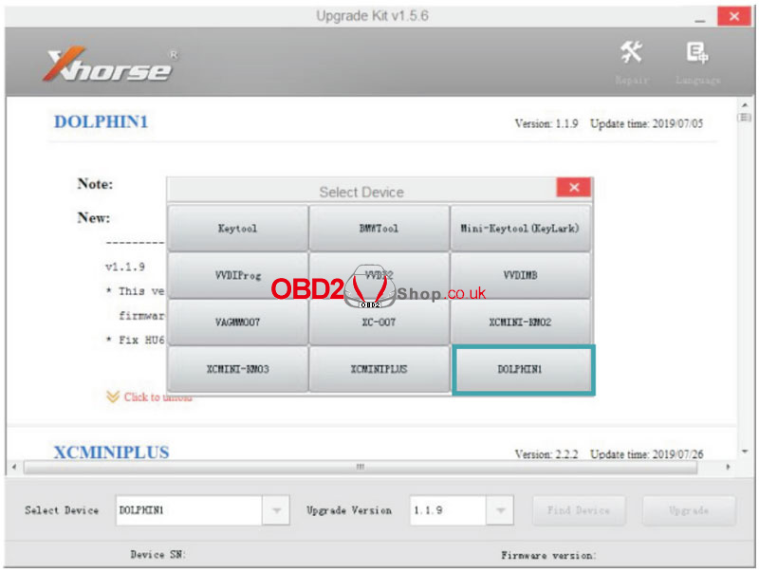Choose DOLPHIN1 device button

(x=524, y=370)
